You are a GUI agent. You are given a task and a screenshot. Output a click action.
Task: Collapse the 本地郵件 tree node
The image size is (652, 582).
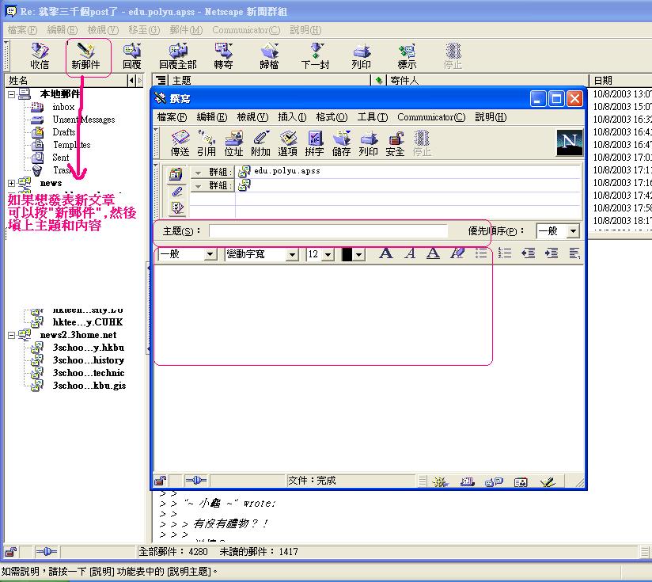point(12,94)
